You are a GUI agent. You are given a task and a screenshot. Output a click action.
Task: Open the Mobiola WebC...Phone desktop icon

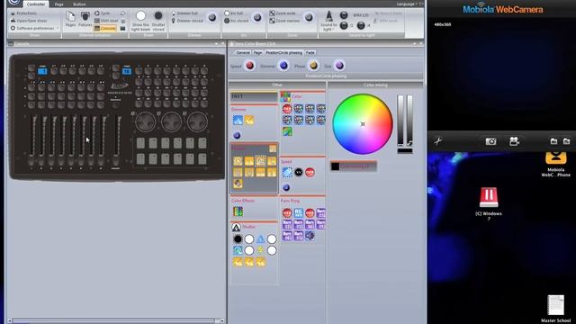click(x=556, y=164)
